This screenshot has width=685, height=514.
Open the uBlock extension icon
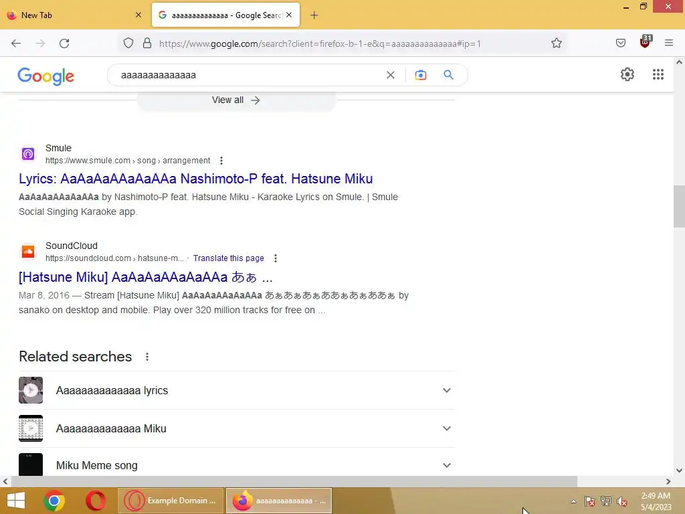point(646,41)
